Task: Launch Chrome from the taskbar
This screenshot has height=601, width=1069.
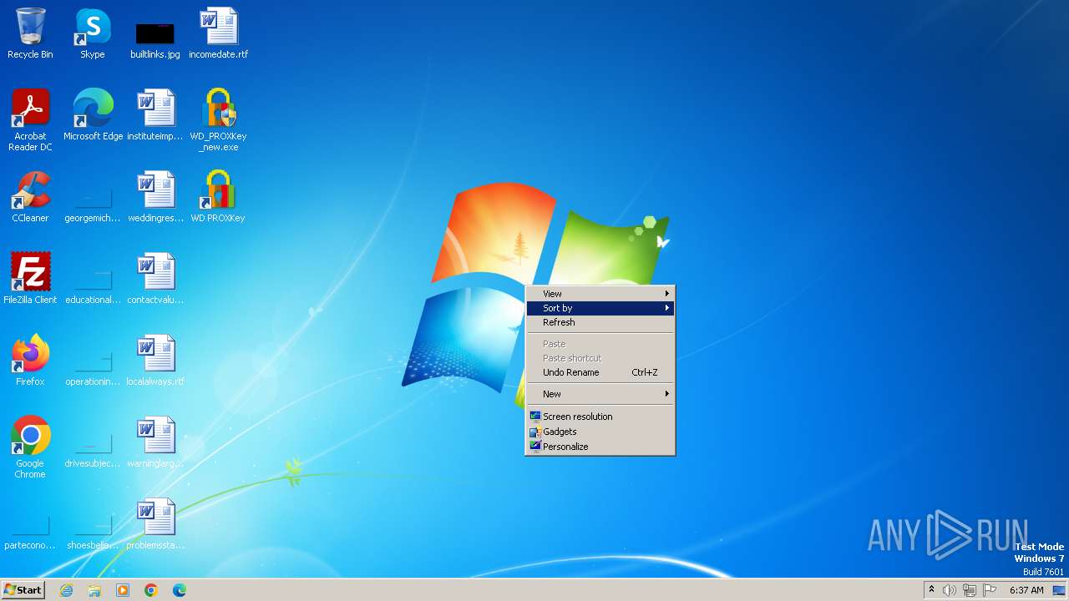Action: coord(151,590)
